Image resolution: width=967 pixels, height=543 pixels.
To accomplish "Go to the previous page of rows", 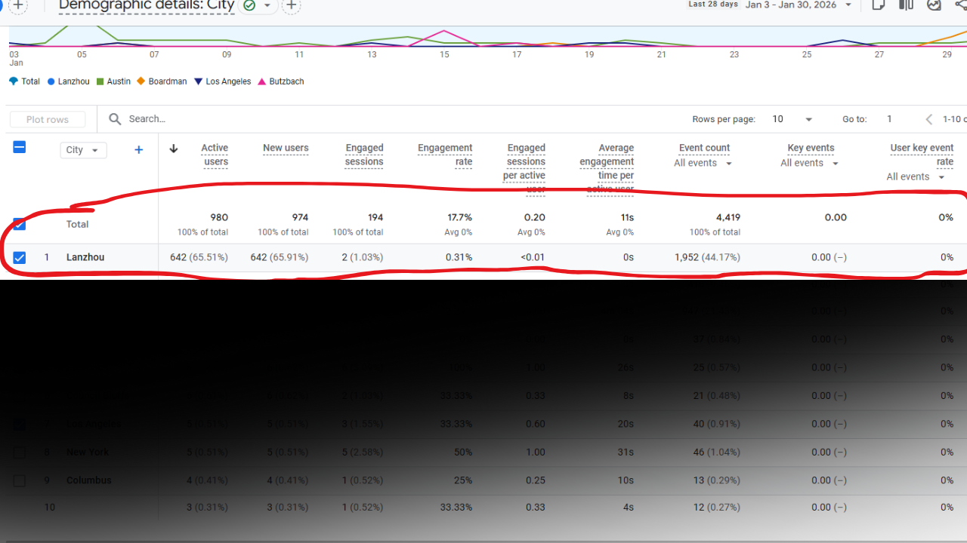I will coord(929,119).
